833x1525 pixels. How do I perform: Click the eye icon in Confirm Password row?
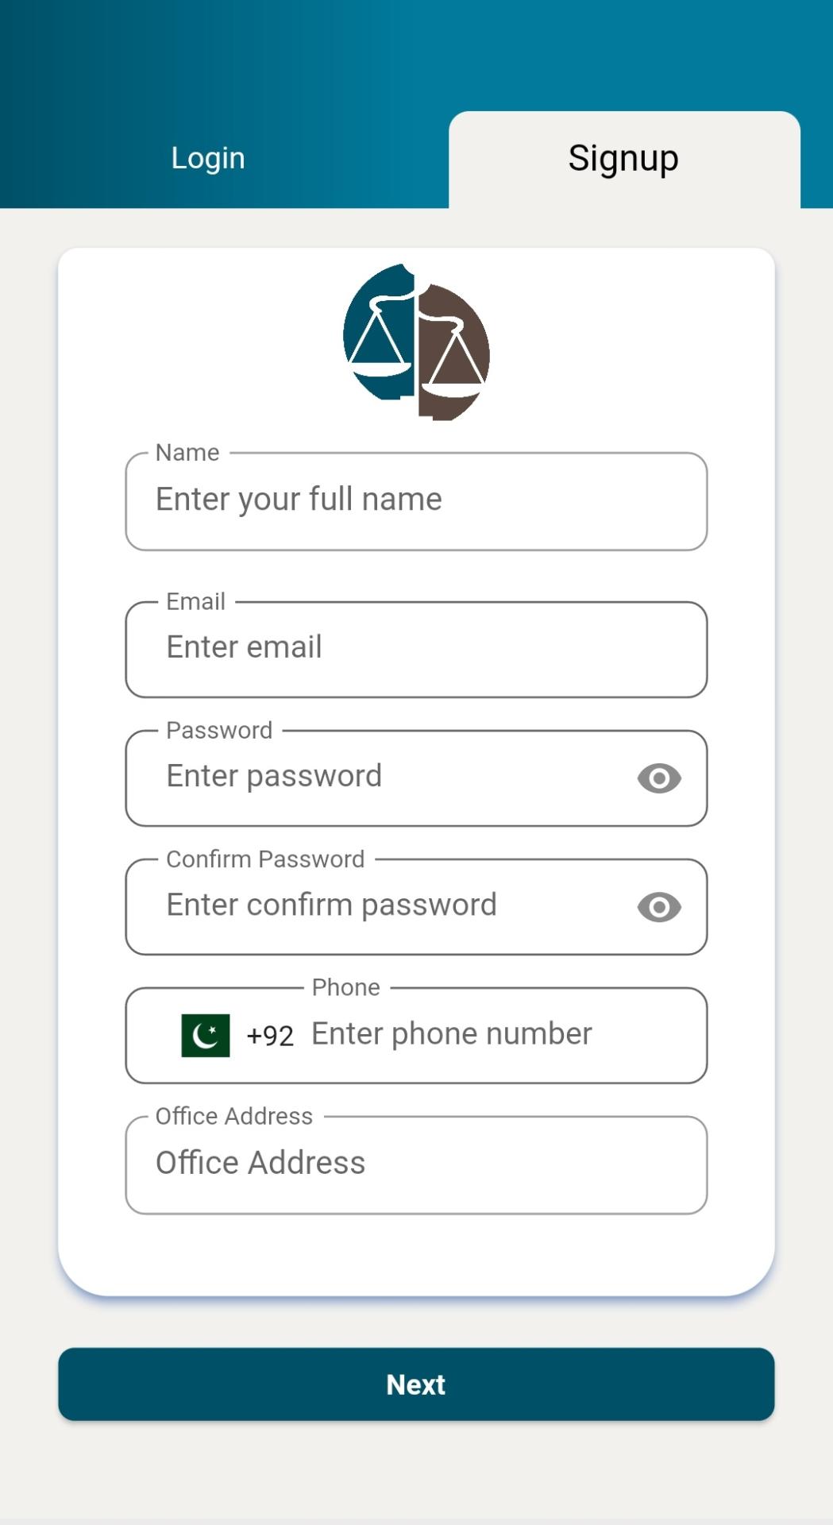coord(658,906)
